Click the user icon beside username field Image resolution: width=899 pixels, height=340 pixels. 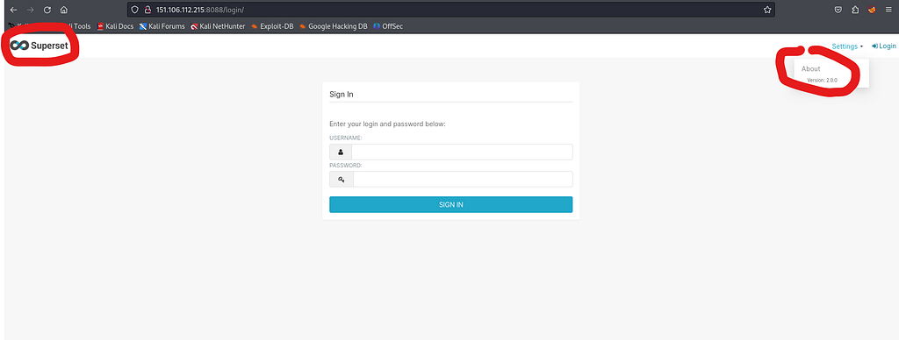341,152
